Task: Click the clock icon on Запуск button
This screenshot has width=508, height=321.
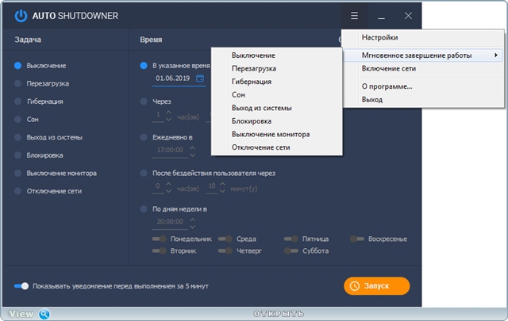Action: click(x=355, y=285)
